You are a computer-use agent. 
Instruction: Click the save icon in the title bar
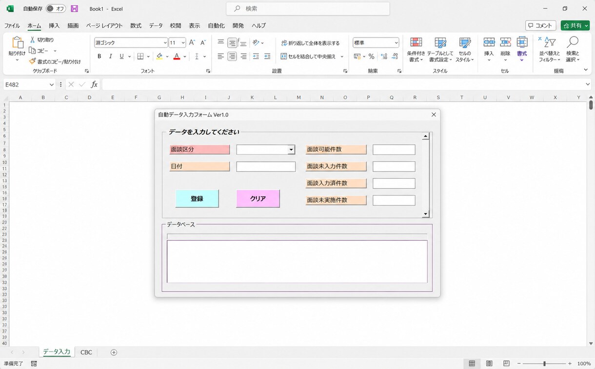(74, 9)
